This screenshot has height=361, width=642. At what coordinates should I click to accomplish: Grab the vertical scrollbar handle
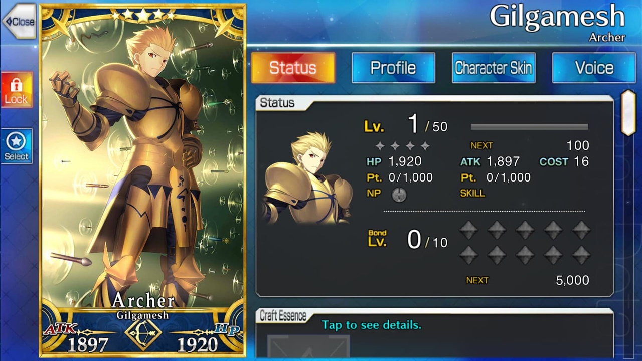[x=628, y=113]
